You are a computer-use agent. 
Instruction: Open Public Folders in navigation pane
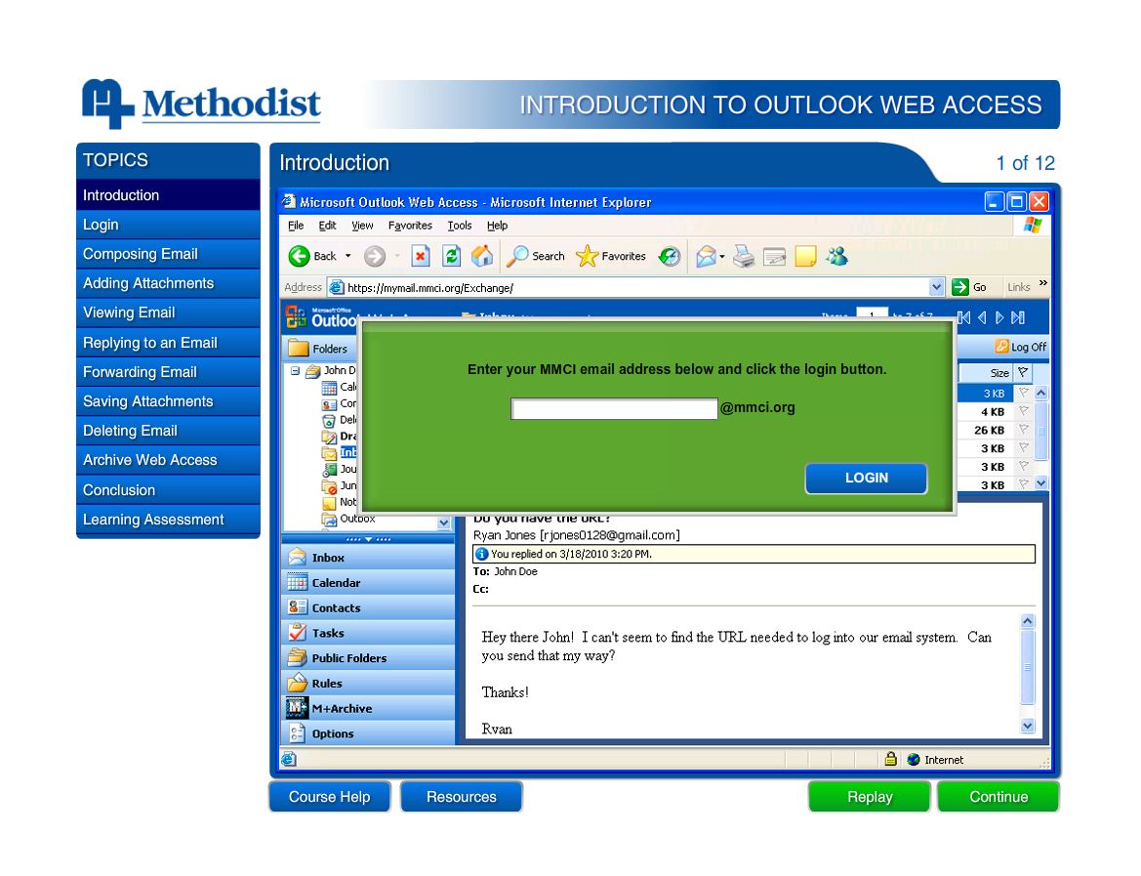point(367,658)
